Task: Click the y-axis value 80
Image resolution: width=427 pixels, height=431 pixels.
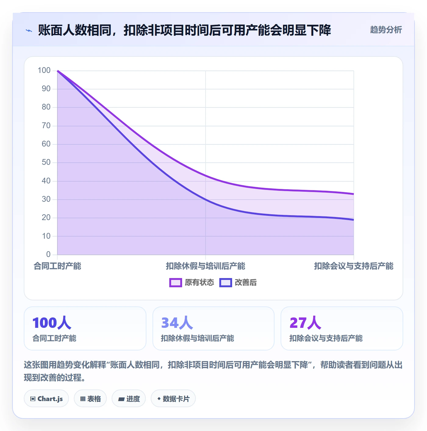Action: [x=46, y=107]
